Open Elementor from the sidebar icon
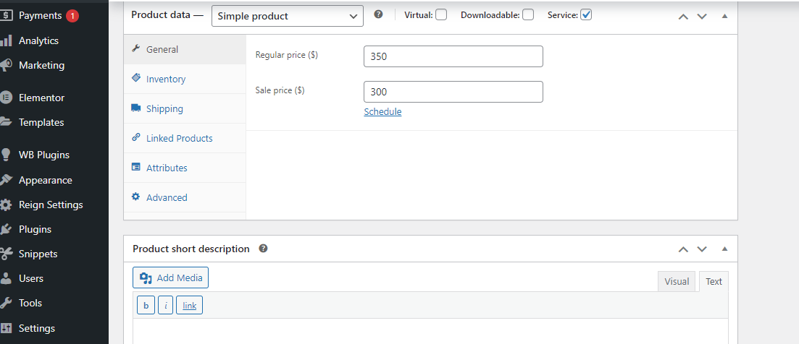This screenshot has width=799, height=344. pos(6,98)
